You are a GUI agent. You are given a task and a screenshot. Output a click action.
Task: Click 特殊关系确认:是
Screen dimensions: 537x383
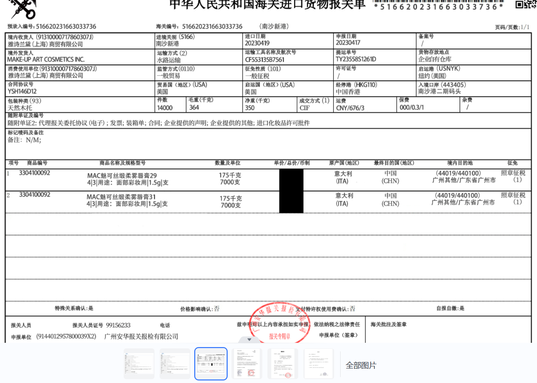[x=74, y=308]
